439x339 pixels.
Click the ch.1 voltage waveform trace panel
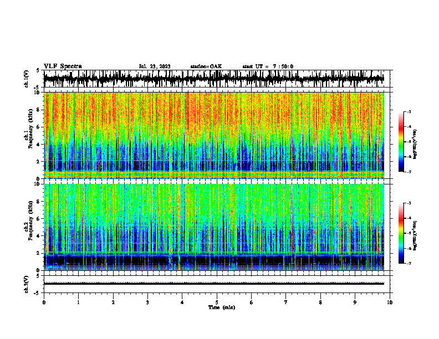pos(217,79)
